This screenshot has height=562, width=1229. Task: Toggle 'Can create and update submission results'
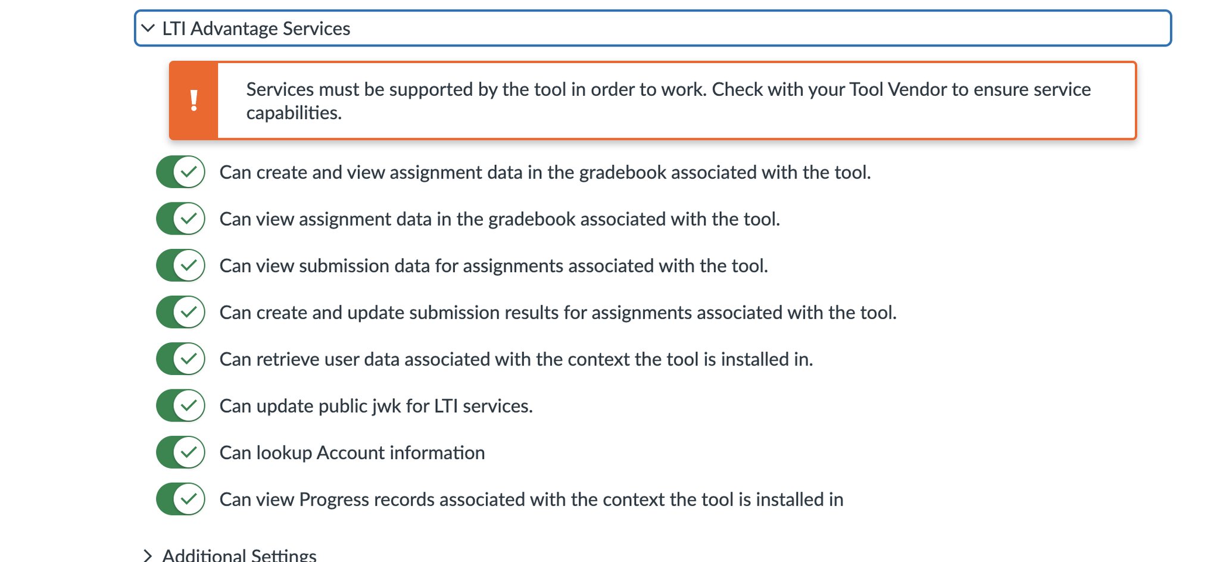coord(180,313)
